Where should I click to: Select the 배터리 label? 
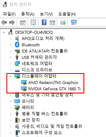tap(28, 107)
